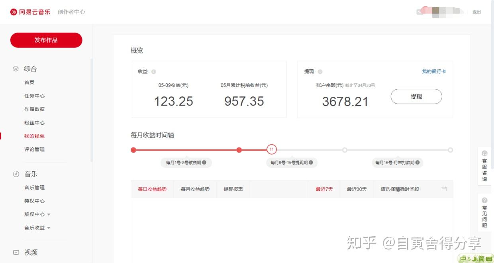Click the mail icon in the header
The width and height of the screenshot is (494, 263).
(420, 12)
